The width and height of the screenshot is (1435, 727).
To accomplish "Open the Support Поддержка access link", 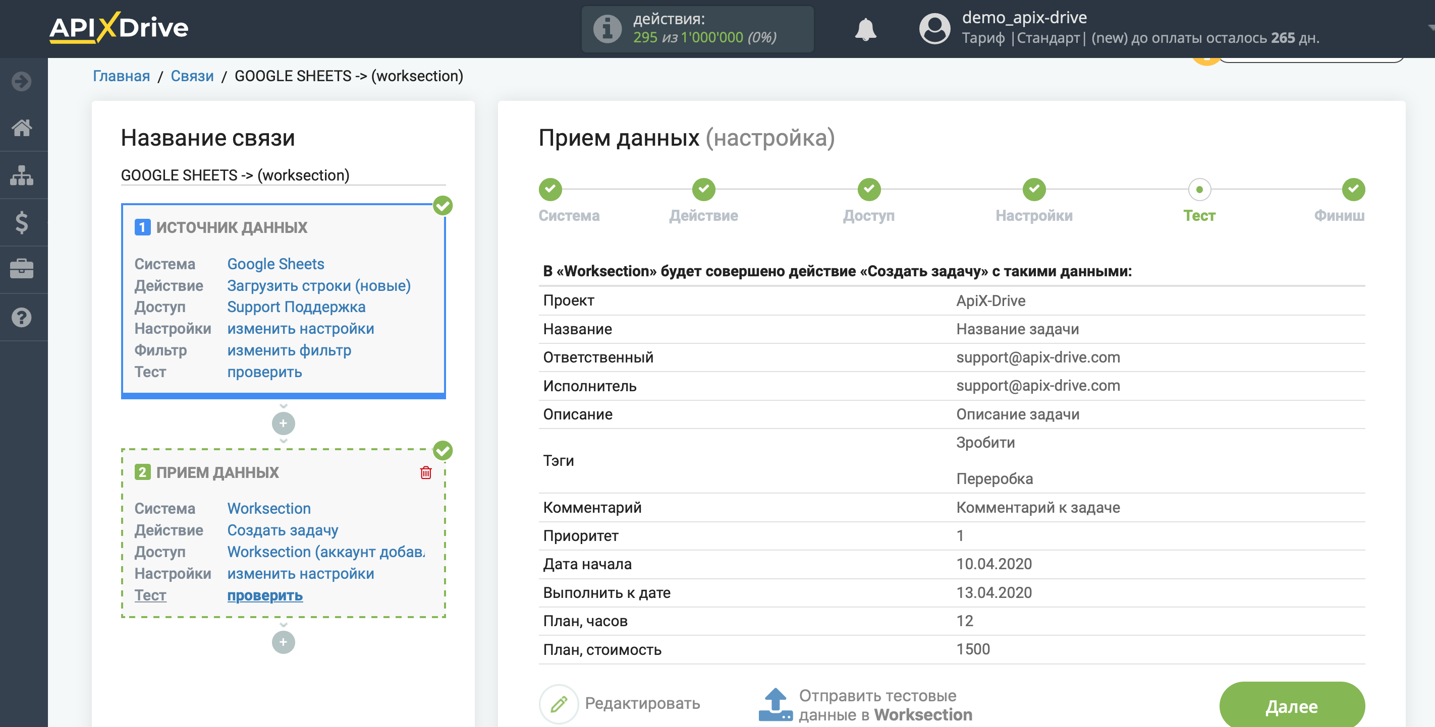I will coord(296,307).
